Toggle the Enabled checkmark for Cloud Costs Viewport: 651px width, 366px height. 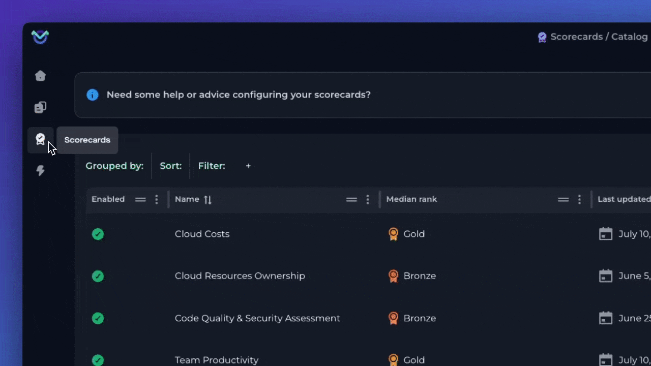98,234
